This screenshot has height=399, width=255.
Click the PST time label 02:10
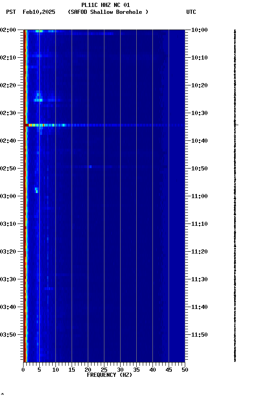(8, 58)
